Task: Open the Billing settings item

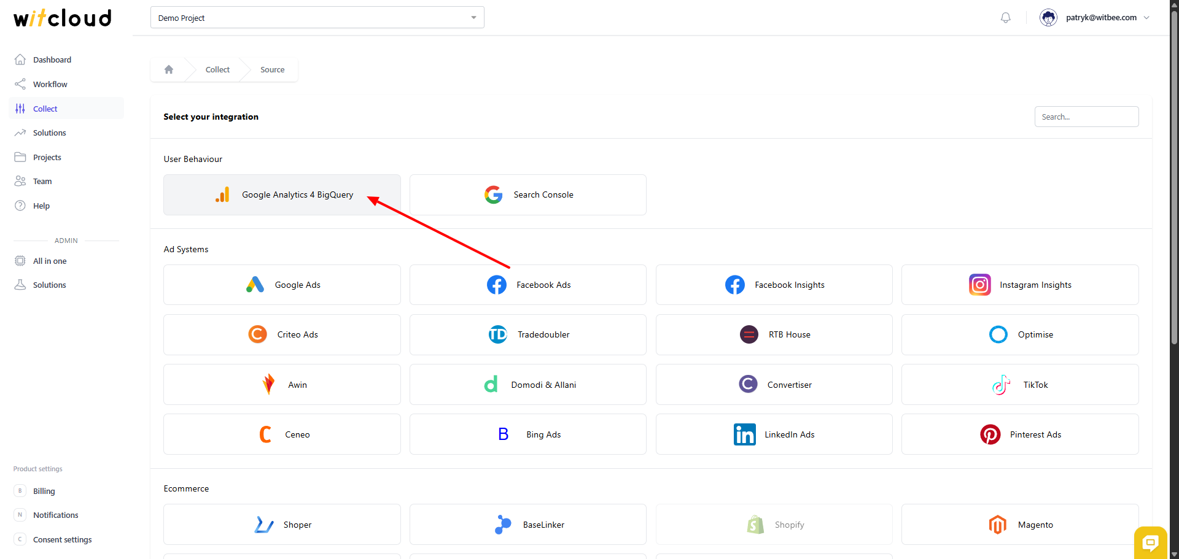Action: tap(44, 492)
